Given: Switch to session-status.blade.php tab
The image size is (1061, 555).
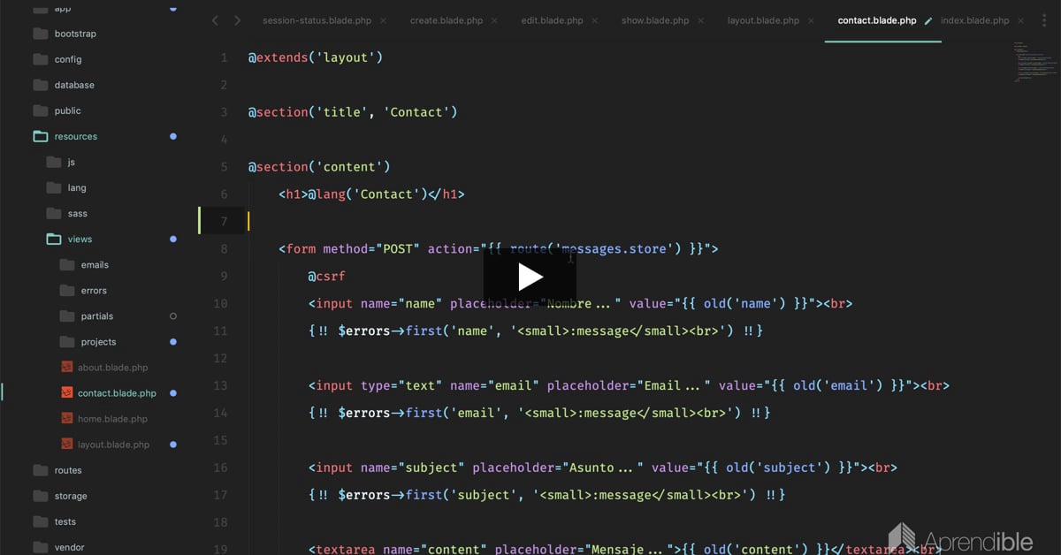Looking at the screenshot, I should coord(317,20).
